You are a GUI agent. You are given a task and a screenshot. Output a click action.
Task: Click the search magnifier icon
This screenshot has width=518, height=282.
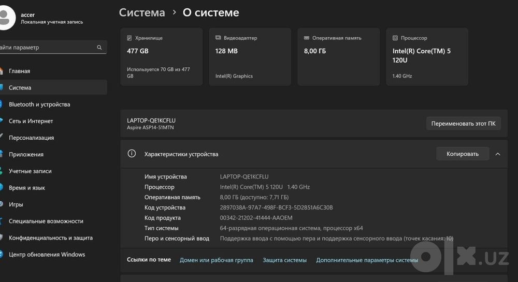point(99,48)
